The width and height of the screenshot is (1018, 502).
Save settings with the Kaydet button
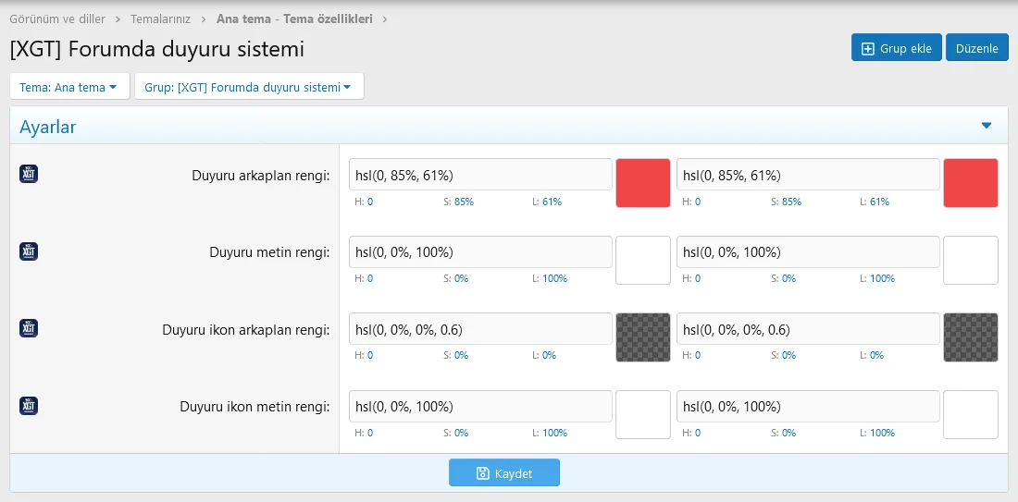(x=503, y=473)
